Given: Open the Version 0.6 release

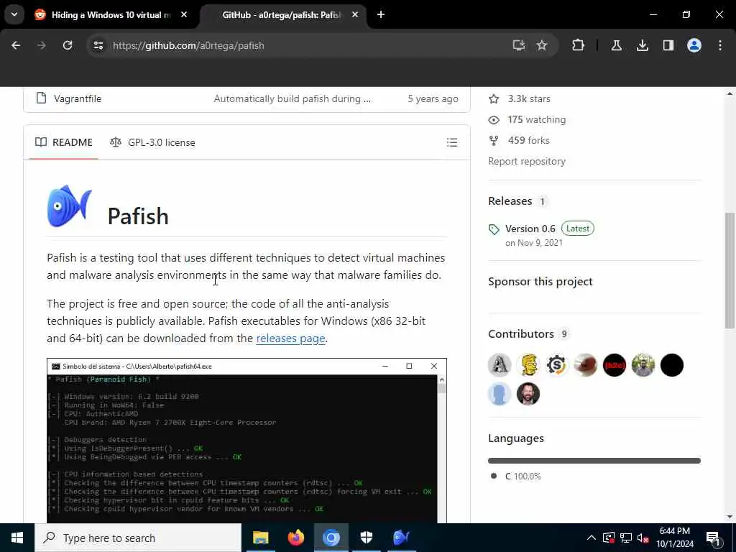Looking at the screenshot, I should (x=530, y=229).
